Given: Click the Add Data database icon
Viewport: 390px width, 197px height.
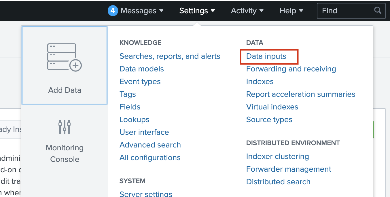Looking at the screenshot, I should click(64, 57).
